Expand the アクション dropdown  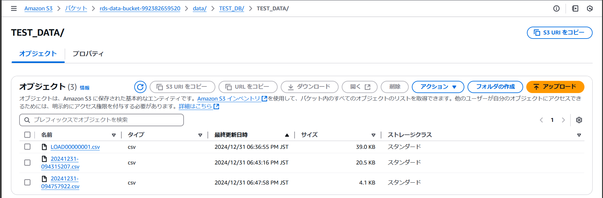(x=438, y=87)
